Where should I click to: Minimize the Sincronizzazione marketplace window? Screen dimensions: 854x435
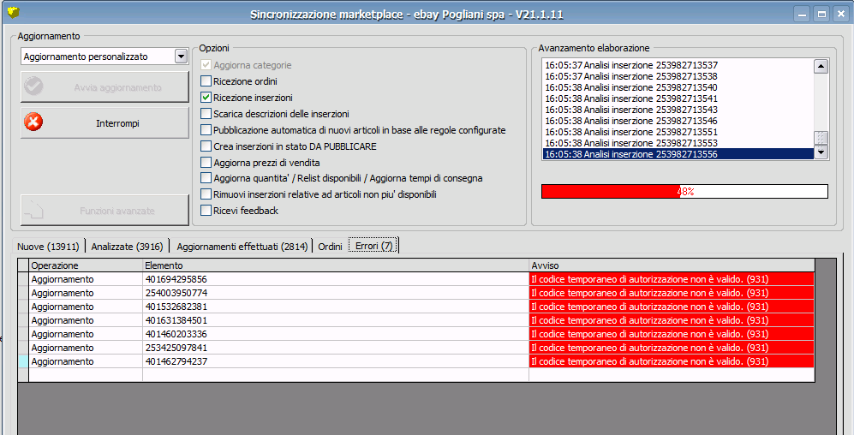pos(802,15)
